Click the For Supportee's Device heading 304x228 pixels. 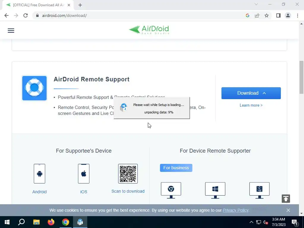point(84,151)
